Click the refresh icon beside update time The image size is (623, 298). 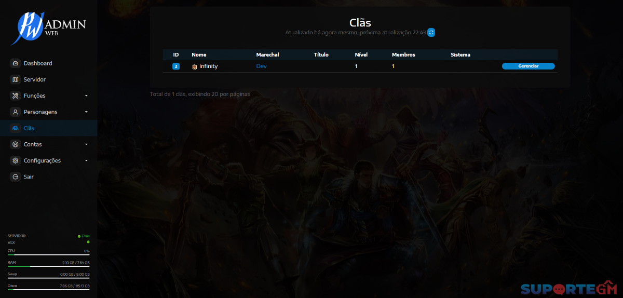(431, 32)
